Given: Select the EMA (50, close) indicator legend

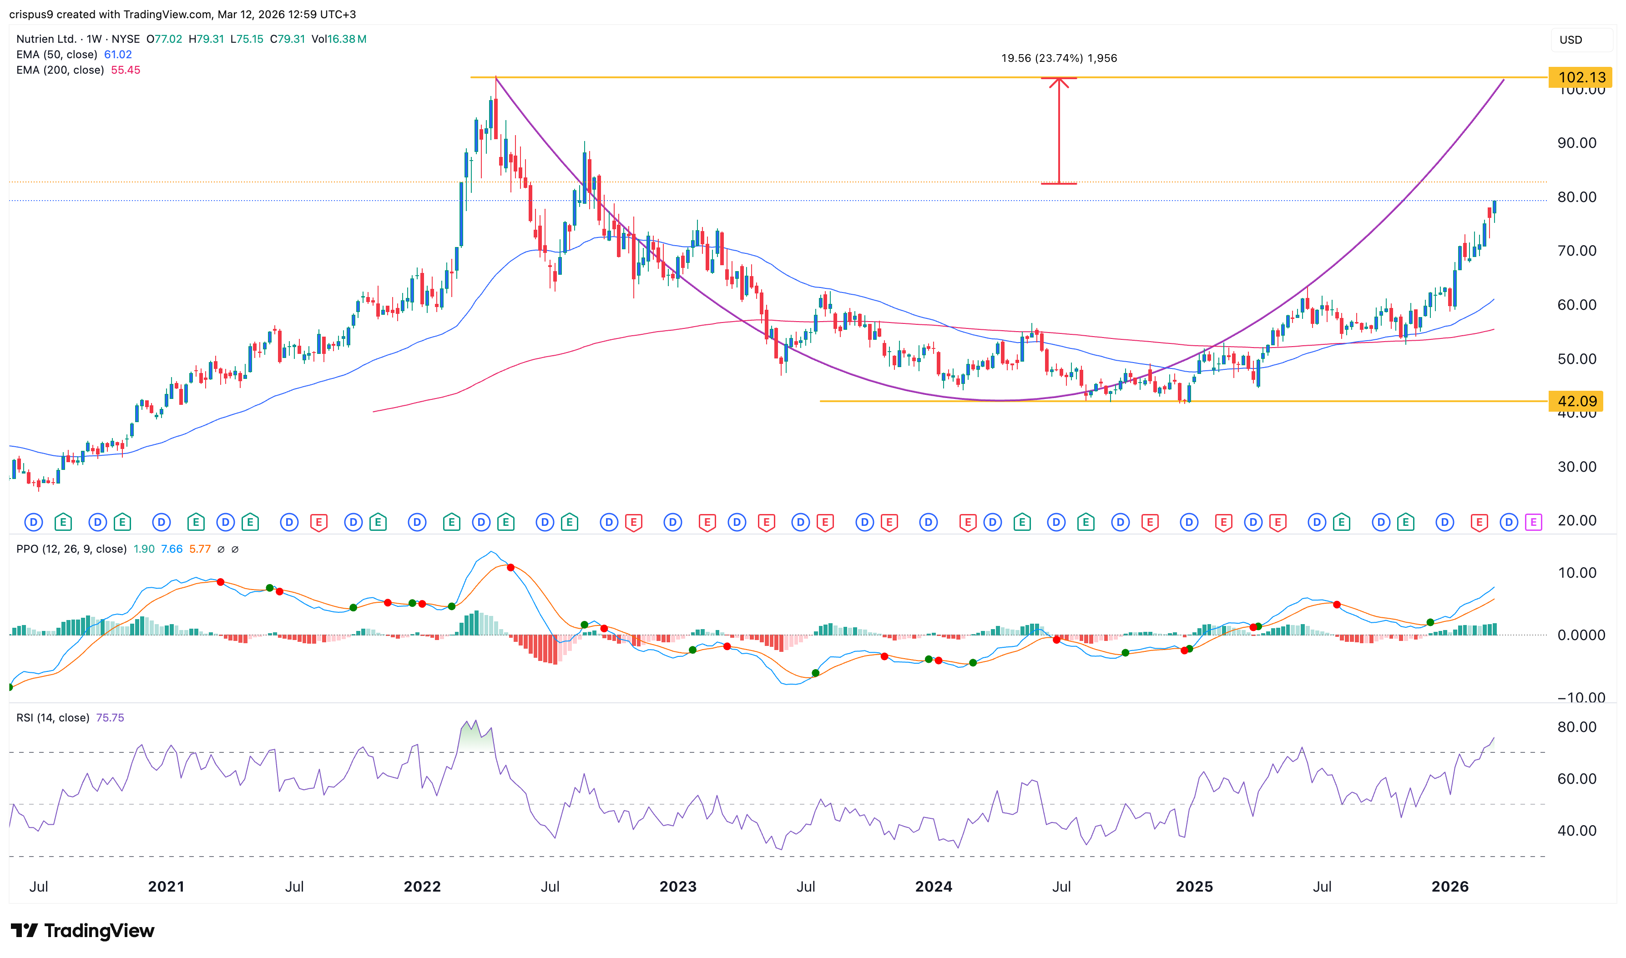Looking at the screenshot, I should (57, 55).
